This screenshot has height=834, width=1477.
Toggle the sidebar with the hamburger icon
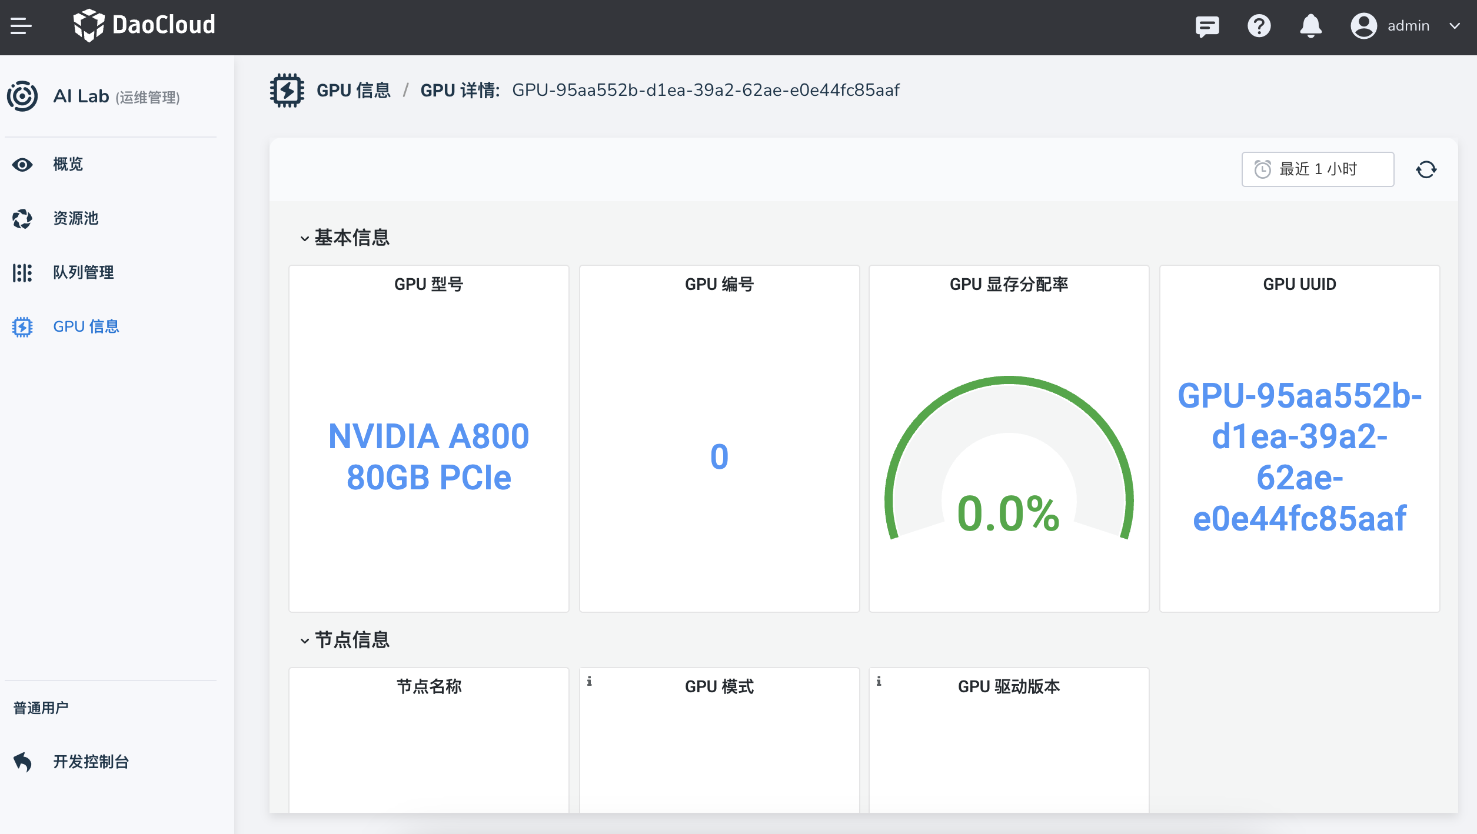coord(21,26)
